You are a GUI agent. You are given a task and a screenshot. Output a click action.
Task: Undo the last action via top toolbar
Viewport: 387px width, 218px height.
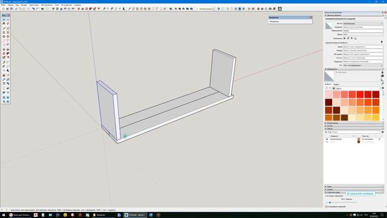pyautogui.click(x=33, y=8)
